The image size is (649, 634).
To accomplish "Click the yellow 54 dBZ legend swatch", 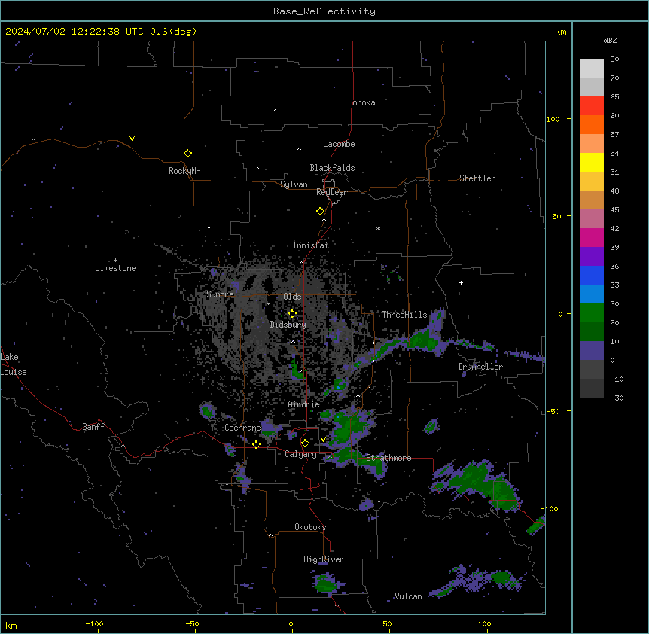I will (x=592, y=162).
